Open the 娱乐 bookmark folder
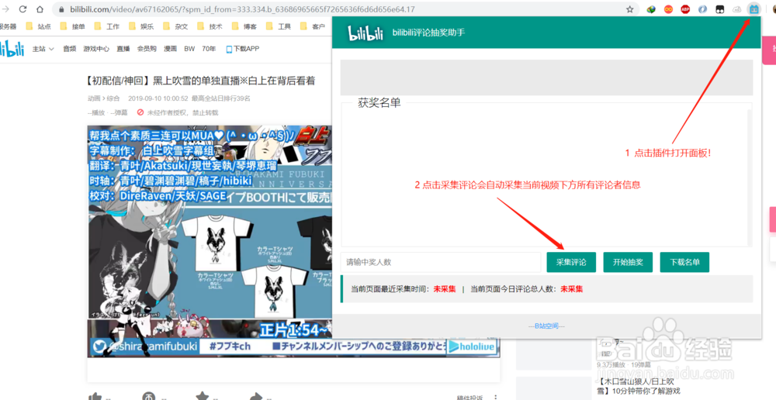The image size is (776, 400). pyautogui.click(x=141, y=26)
